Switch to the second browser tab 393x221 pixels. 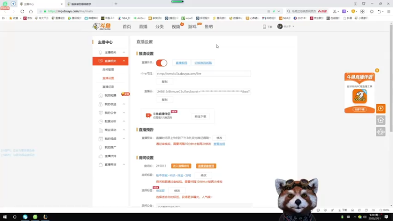(x=88, y=4)
